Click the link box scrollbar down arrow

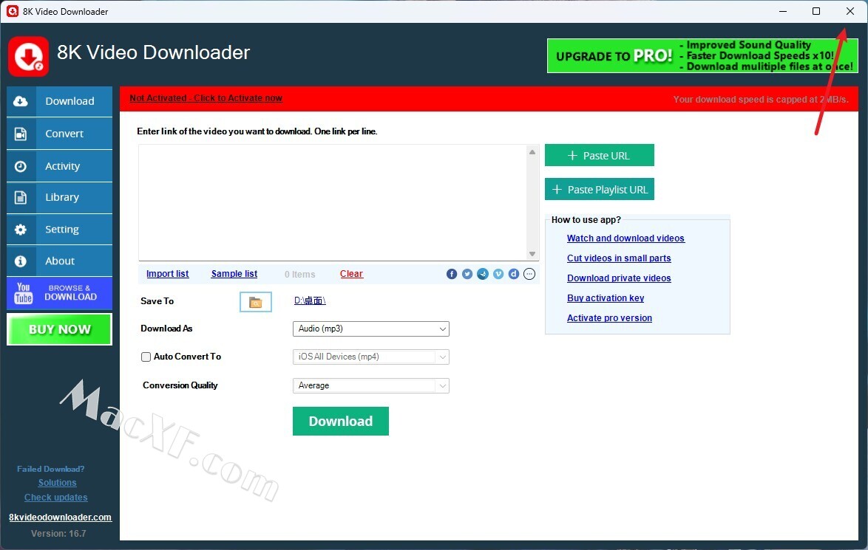[x=532, y=254]
